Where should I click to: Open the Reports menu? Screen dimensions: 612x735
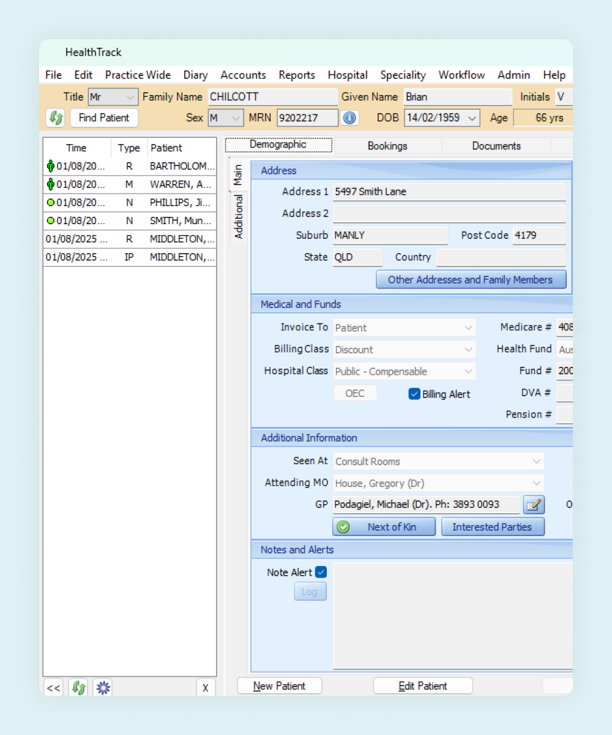coord(297,75)
